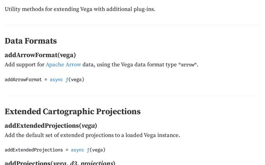The width and height of the screenshot is (265, 165).
Task: Inspect the ƒ symbol in addArrowFormat cell
Action: coord(67,80)
